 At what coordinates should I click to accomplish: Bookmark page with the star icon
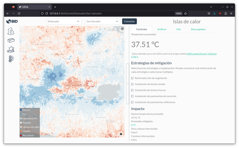pos(185,13)
